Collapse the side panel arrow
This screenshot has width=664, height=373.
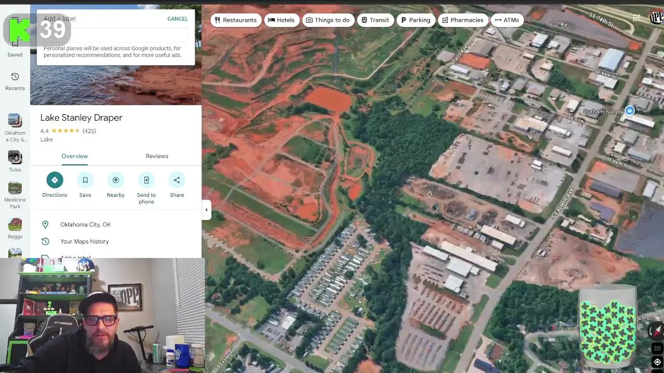(206, 210)
